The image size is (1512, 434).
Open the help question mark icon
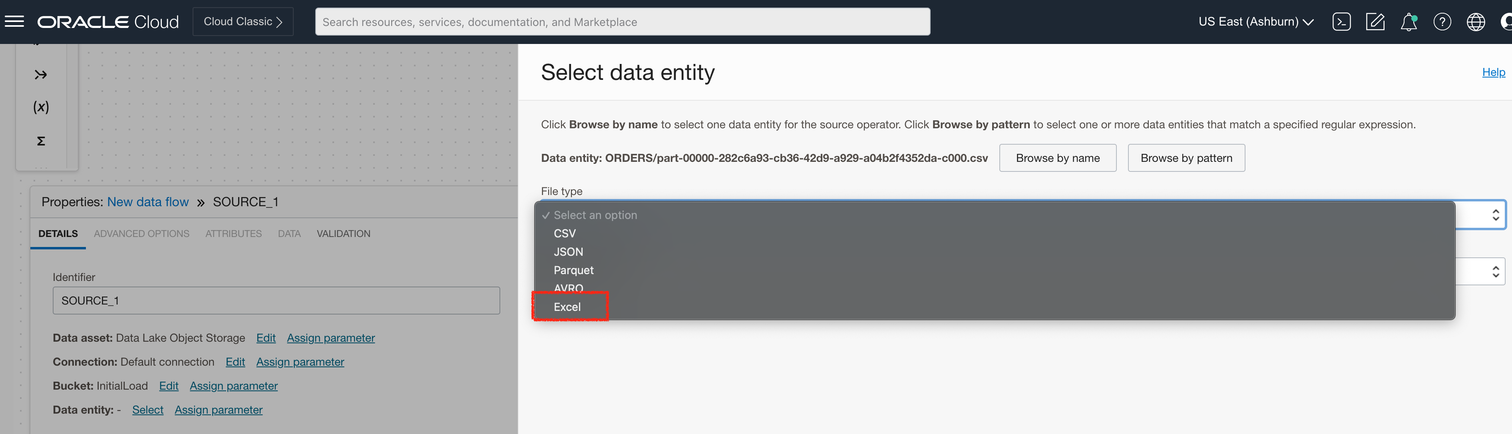click(1442, 22)
